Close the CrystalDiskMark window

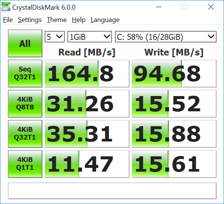tap(211, 7)
